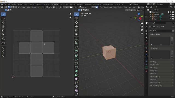
Task: Open the UV menu in UV editor header
Action: point(39,7)
